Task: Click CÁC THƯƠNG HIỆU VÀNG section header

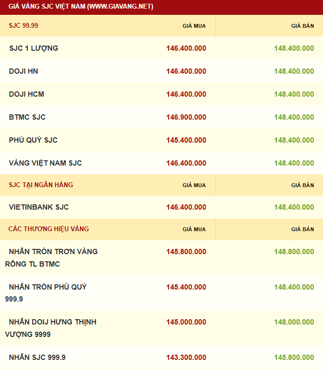Action: (48, 229)
